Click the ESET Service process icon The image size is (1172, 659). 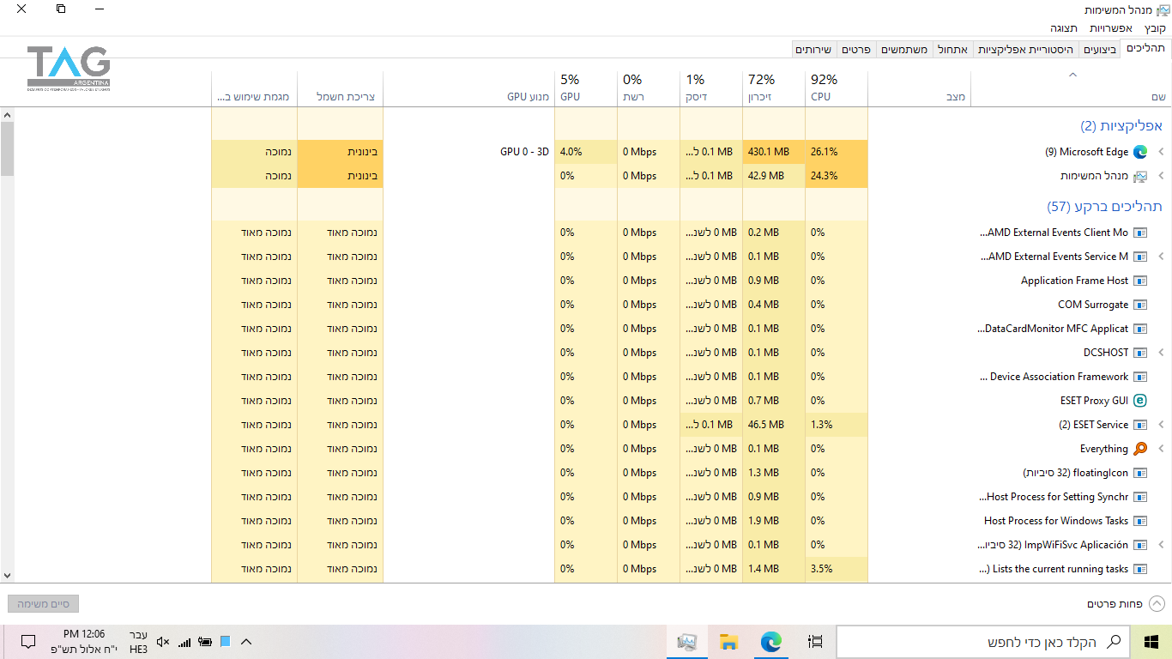(1140, 425)
